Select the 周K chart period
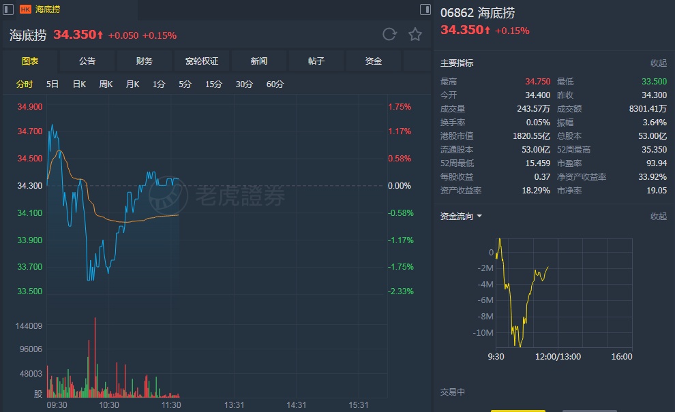This screenshot has width=675, height=412. tap(106, 84)
